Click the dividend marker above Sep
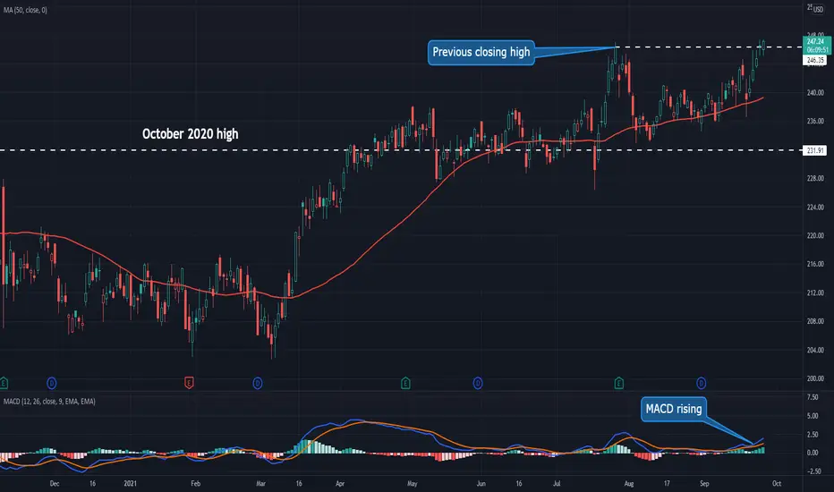The height and width of the screenshot is (492, 834). [x=701, y=383]
